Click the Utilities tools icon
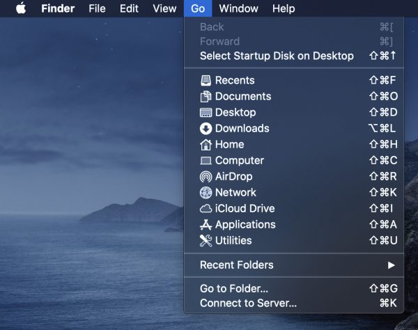Image resolution: width=418 pixels, height=330 pixels. click(x=206, y=240)
